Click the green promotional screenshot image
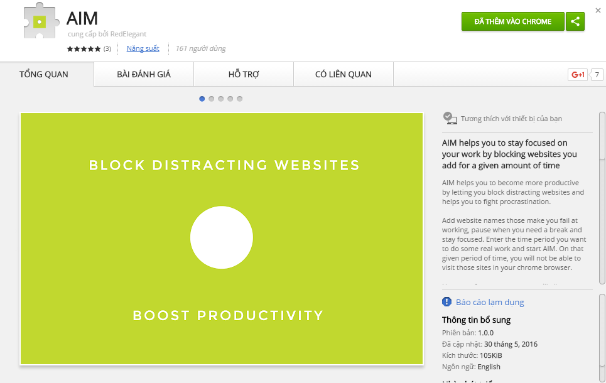The image size is (606, 383). 222,239
